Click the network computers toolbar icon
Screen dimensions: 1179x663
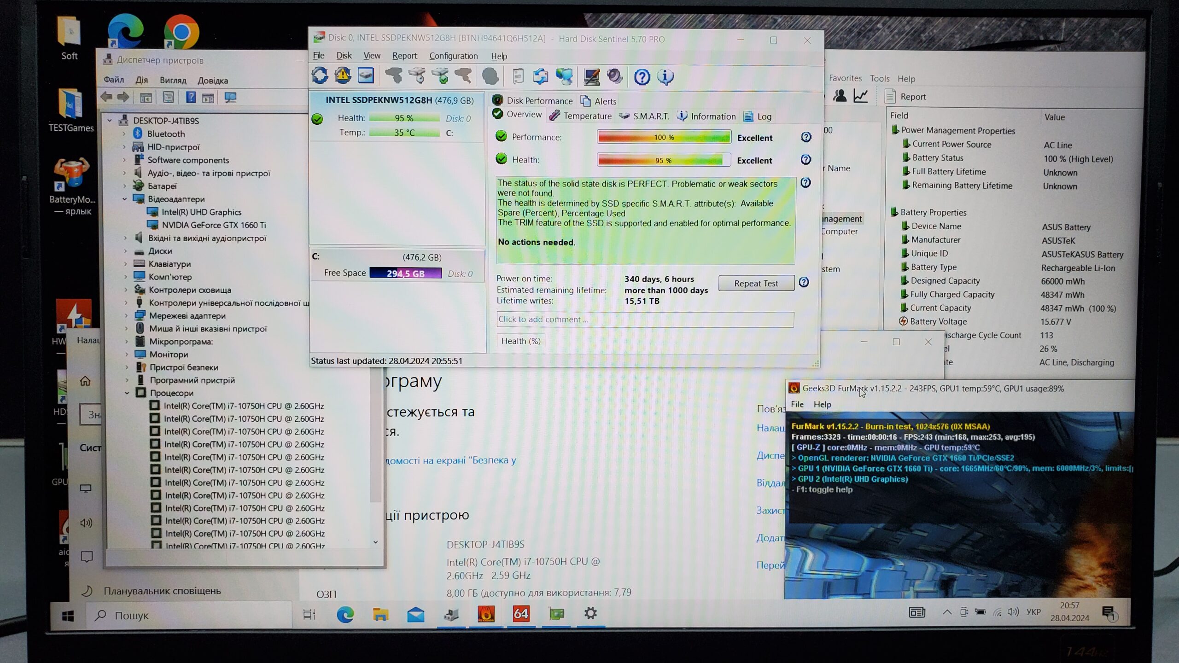pyautogui.click(x=564, y=76)
